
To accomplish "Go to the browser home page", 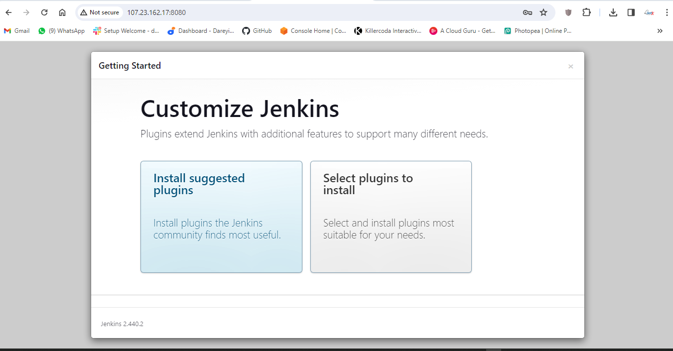I will coord(62,12).
